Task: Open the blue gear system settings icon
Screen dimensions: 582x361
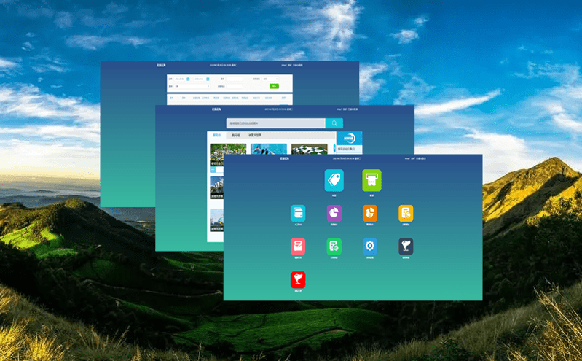Action: (x=370, y=247)
